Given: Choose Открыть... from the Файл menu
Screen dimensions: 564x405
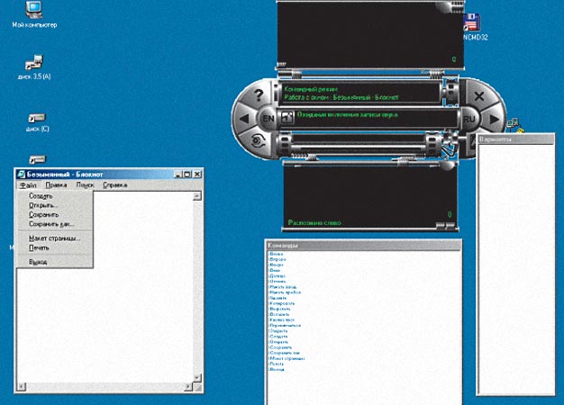Looking at the screenshot, I should pyautogui.click(x=43, y=205).
